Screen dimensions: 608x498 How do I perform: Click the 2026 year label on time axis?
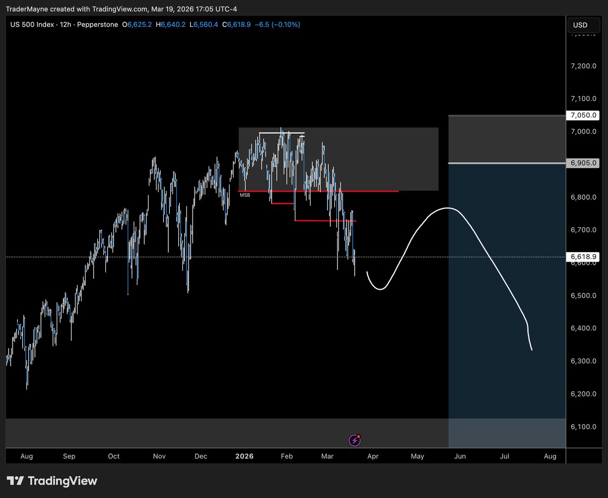point(244,456)
